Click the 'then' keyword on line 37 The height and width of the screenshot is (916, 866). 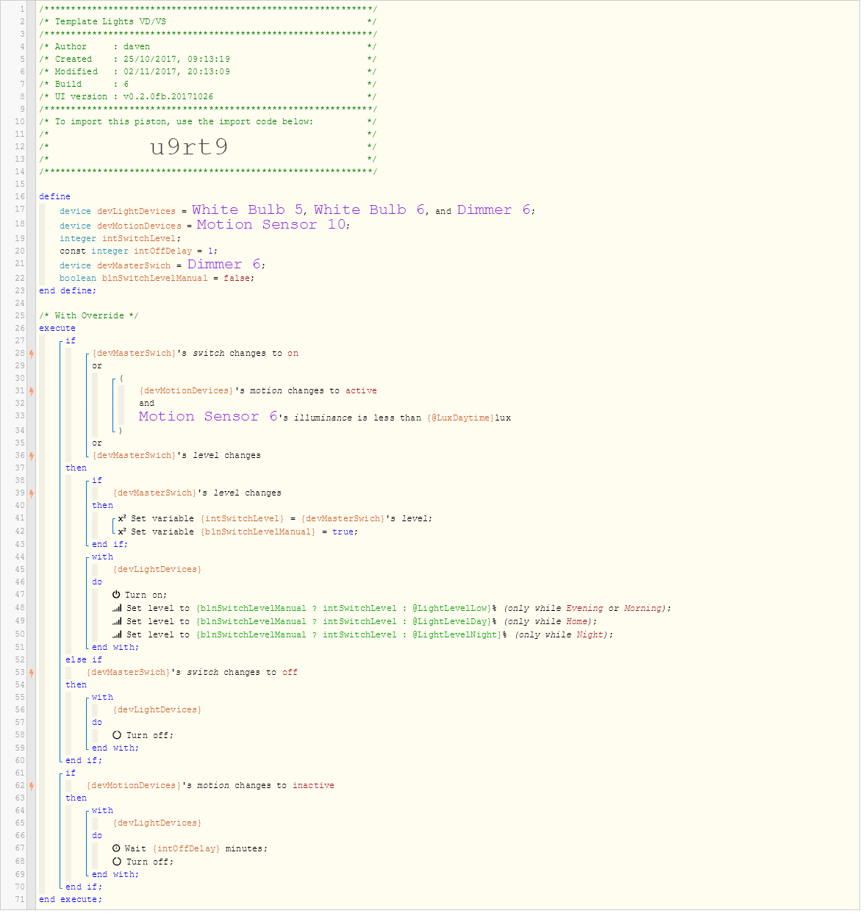[x=76, y=468]
